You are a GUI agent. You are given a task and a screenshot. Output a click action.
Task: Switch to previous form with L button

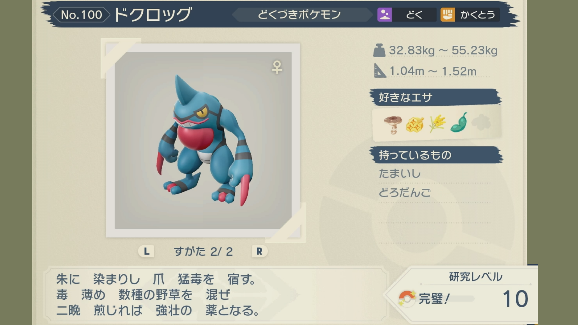click(x=146, y=251)
